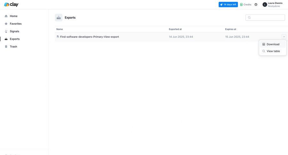
Task: Open Find-software-developers-Primary-View-export row
Action: pyautogui.click(x=171, y=37)
